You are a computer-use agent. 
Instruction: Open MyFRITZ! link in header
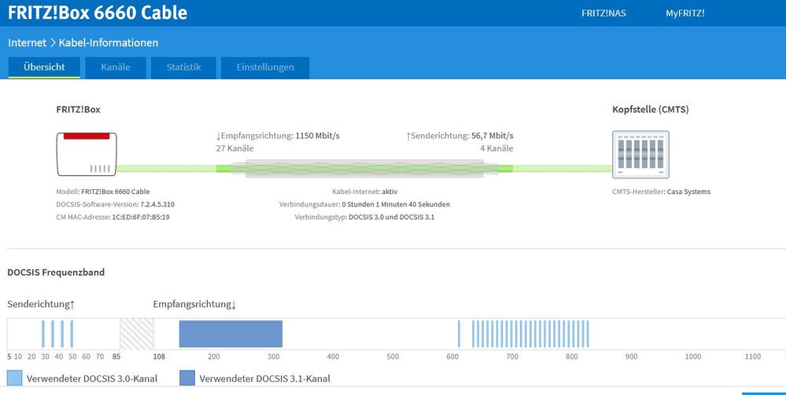(685, 13)
